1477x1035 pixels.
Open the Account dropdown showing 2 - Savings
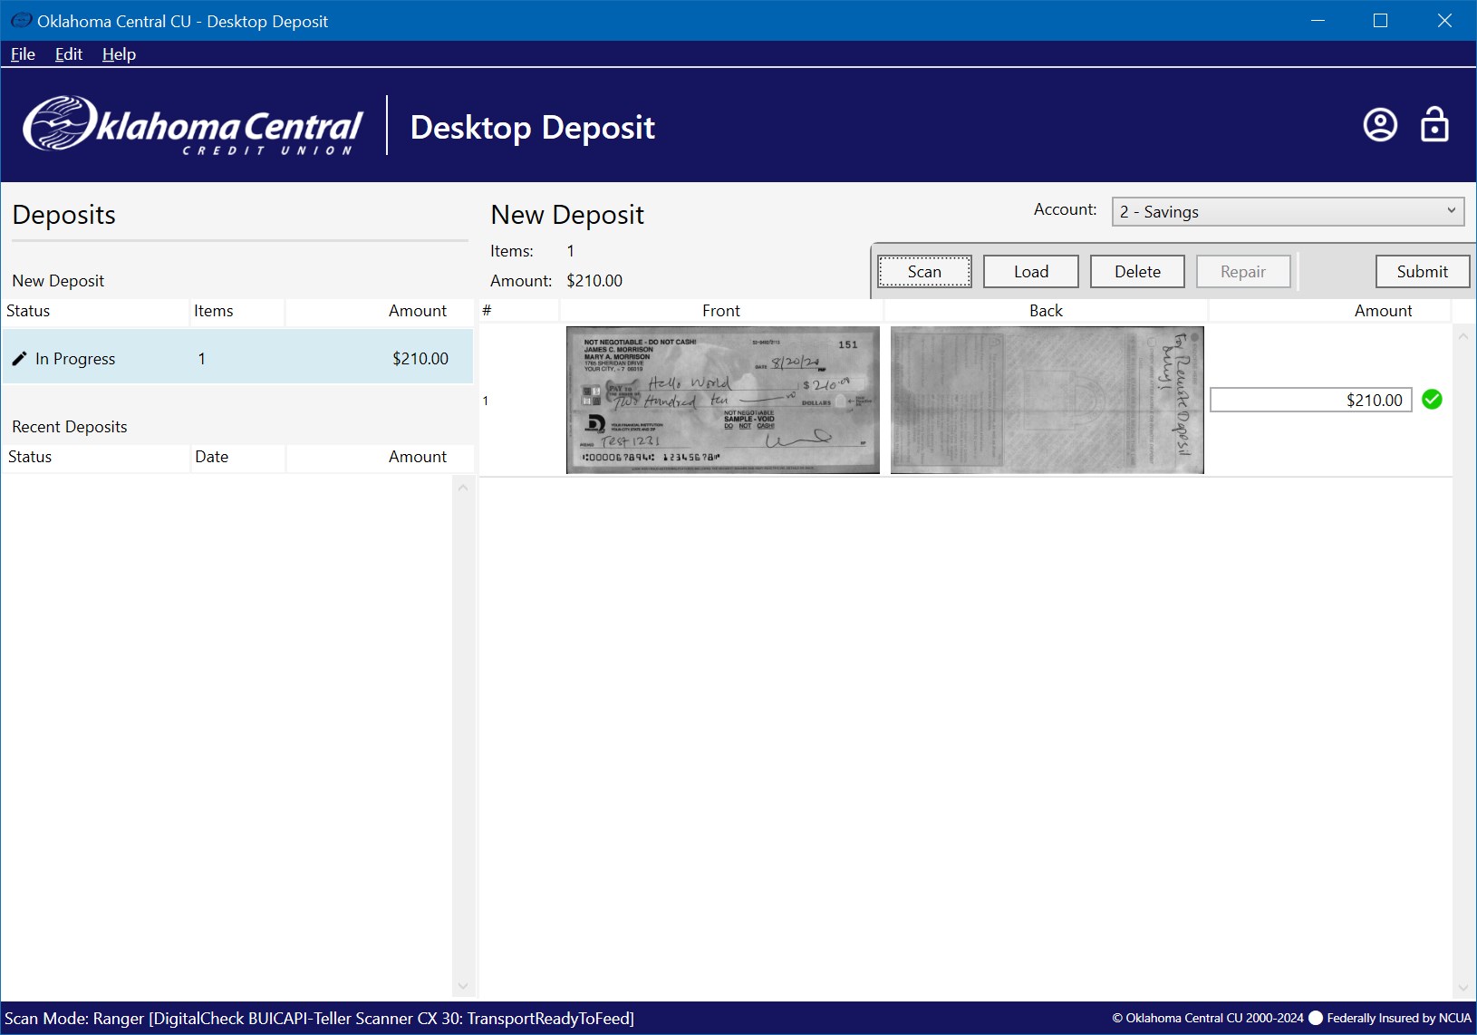coord(1288,211)
